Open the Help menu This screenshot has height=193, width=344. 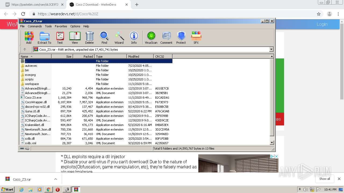point(86,26)
